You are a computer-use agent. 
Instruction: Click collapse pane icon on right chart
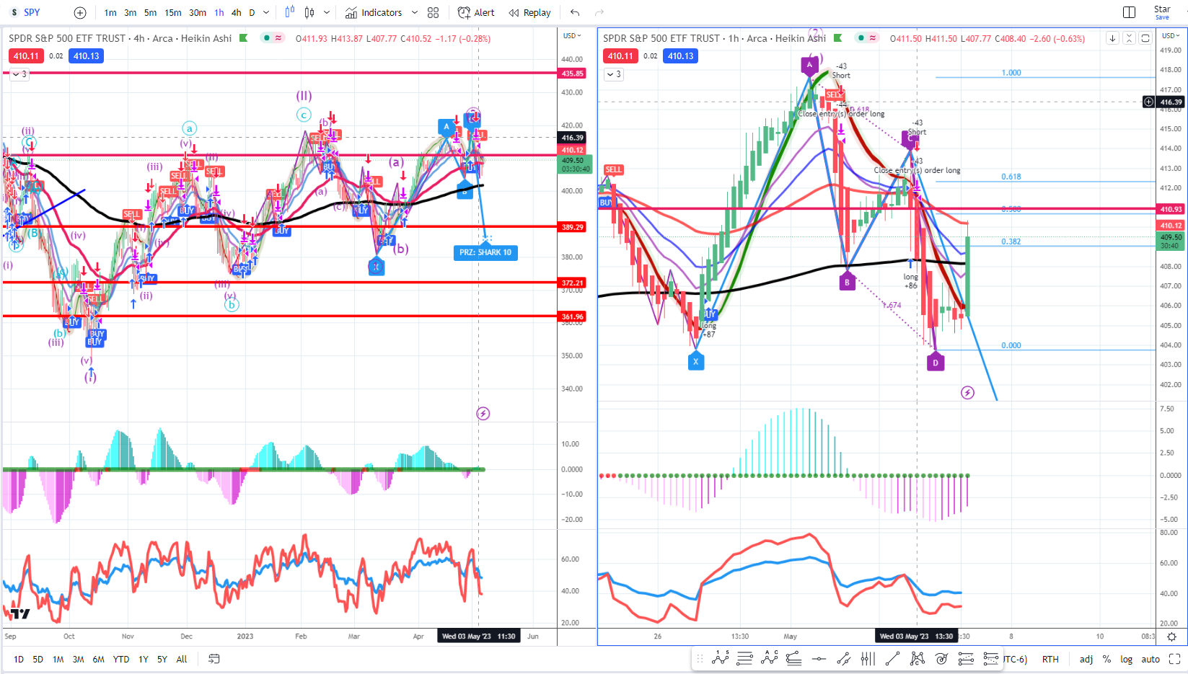coord(1129,38)
